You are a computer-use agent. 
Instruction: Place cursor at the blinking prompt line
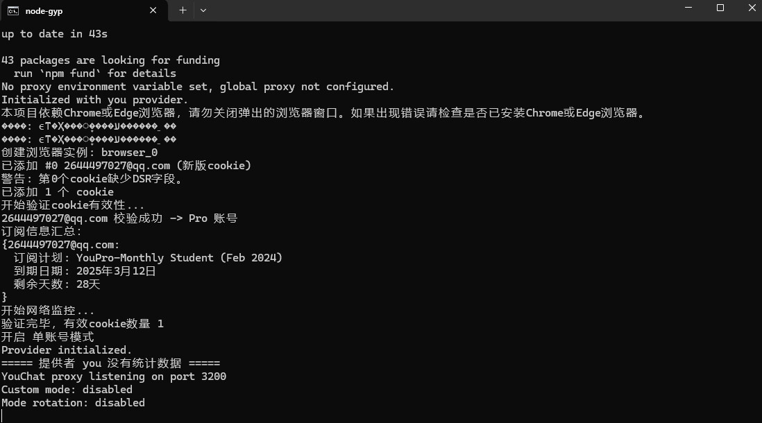[3, 415]
